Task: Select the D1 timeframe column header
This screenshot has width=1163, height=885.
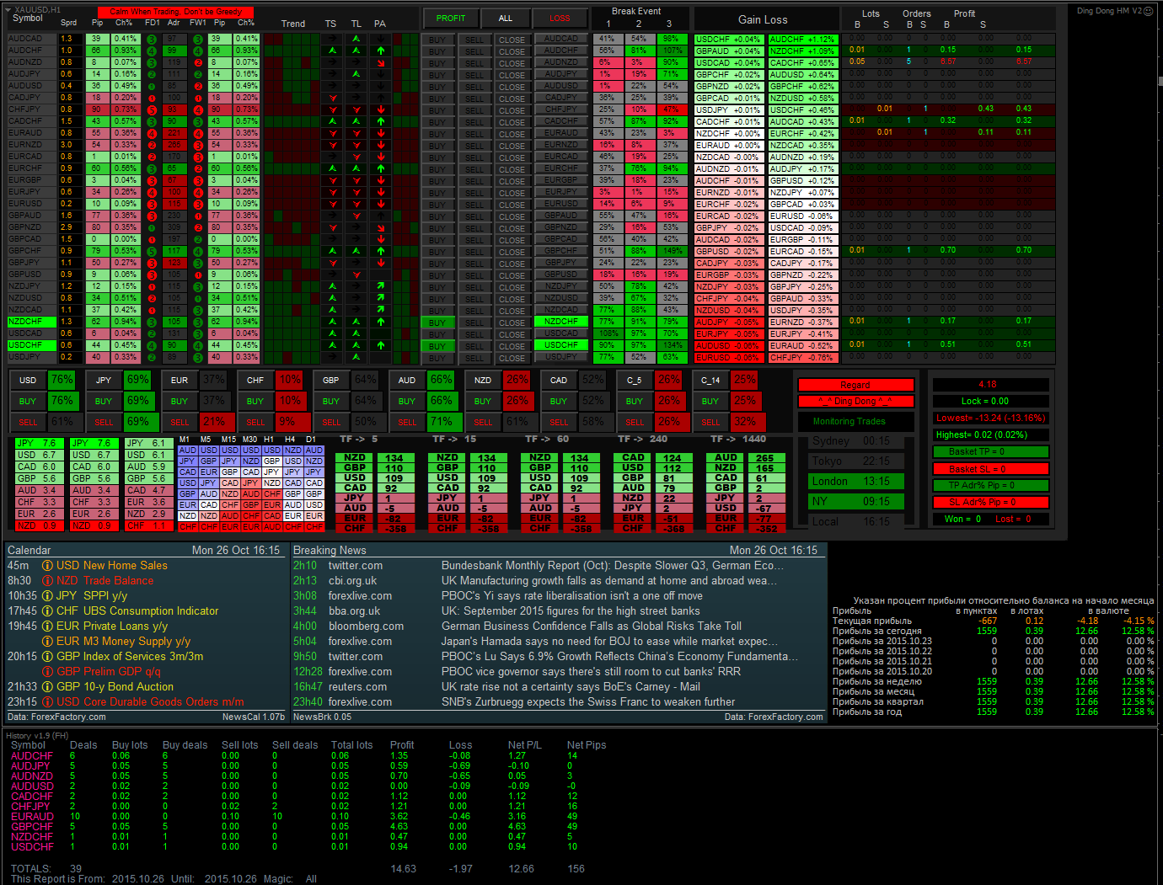Action: pyautogui.click(x=311, y=439)
